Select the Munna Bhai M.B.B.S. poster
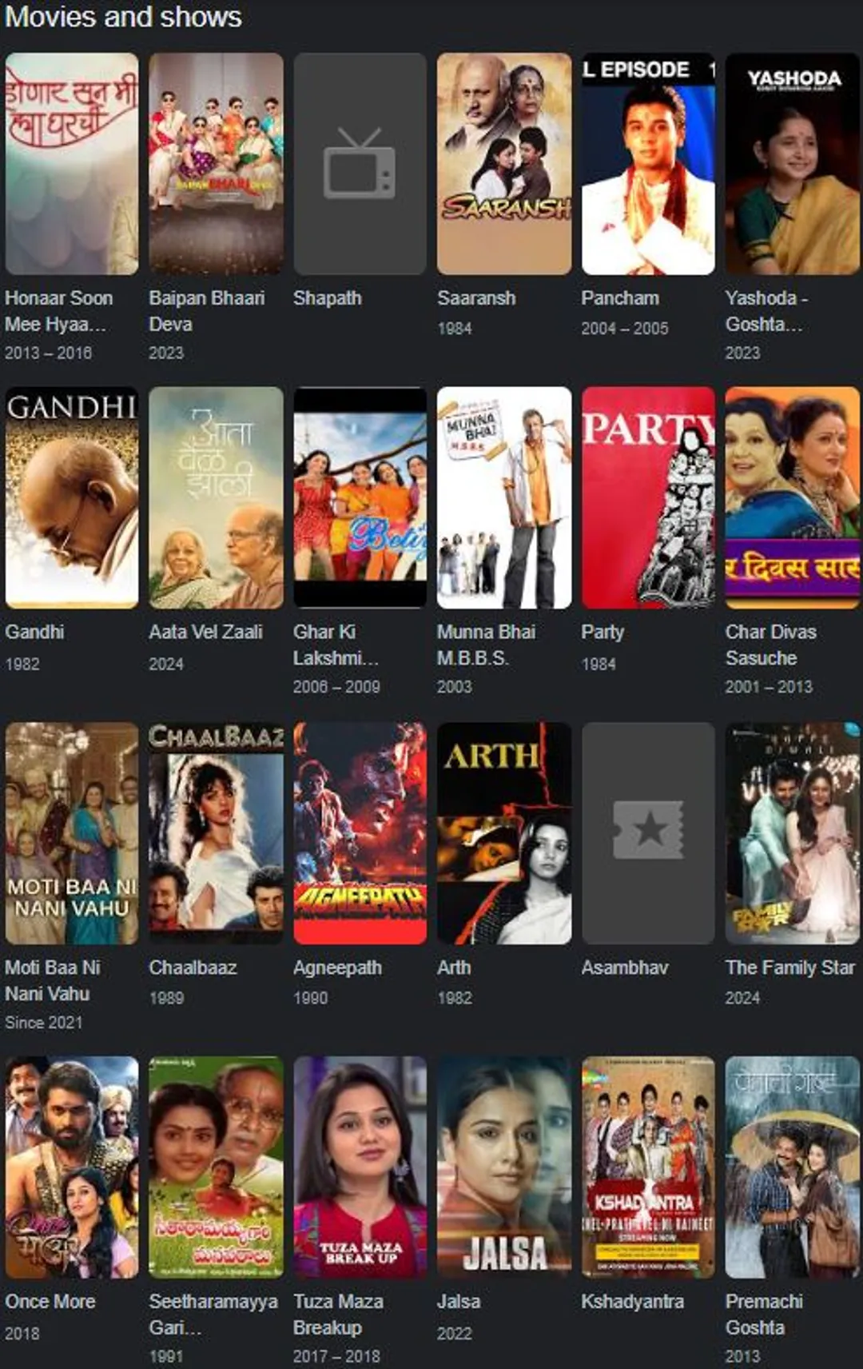863x1369 pixels. click(x=504, y=497)
